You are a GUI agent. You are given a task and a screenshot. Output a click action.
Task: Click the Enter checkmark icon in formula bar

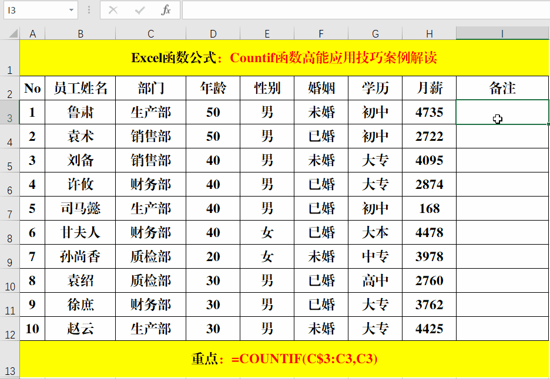tap(140, 10)
